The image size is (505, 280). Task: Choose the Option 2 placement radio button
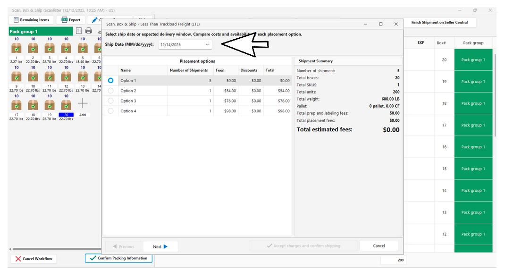tap(111, 91)
